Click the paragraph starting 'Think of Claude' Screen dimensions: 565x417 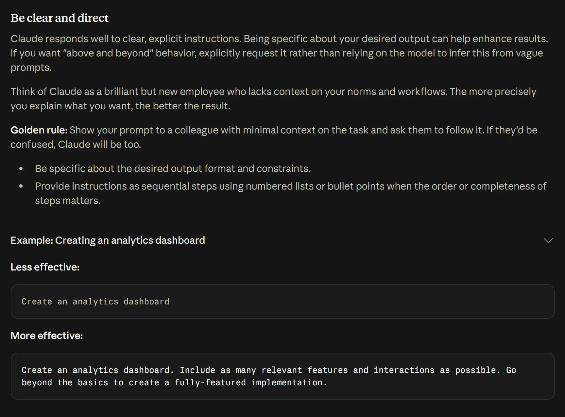[273, 99]
